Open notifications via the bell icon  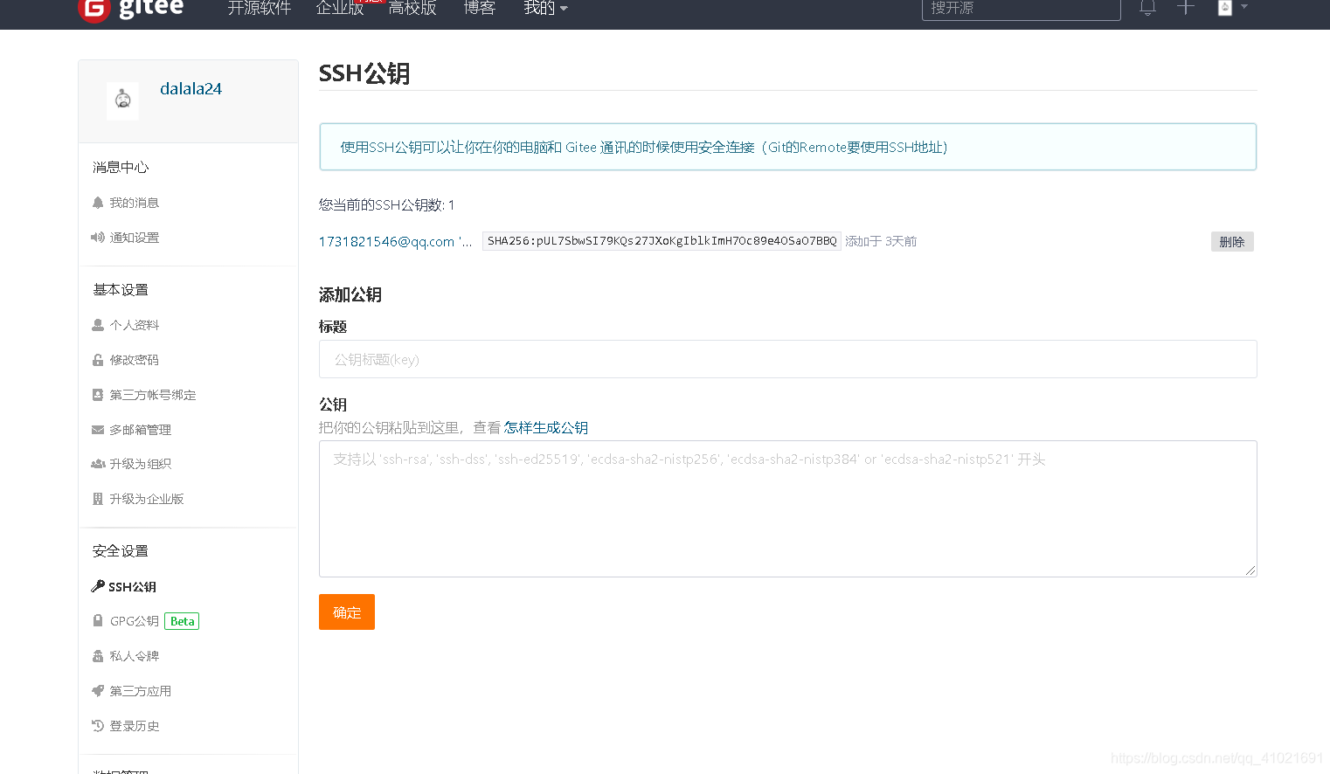point(1147,8)
